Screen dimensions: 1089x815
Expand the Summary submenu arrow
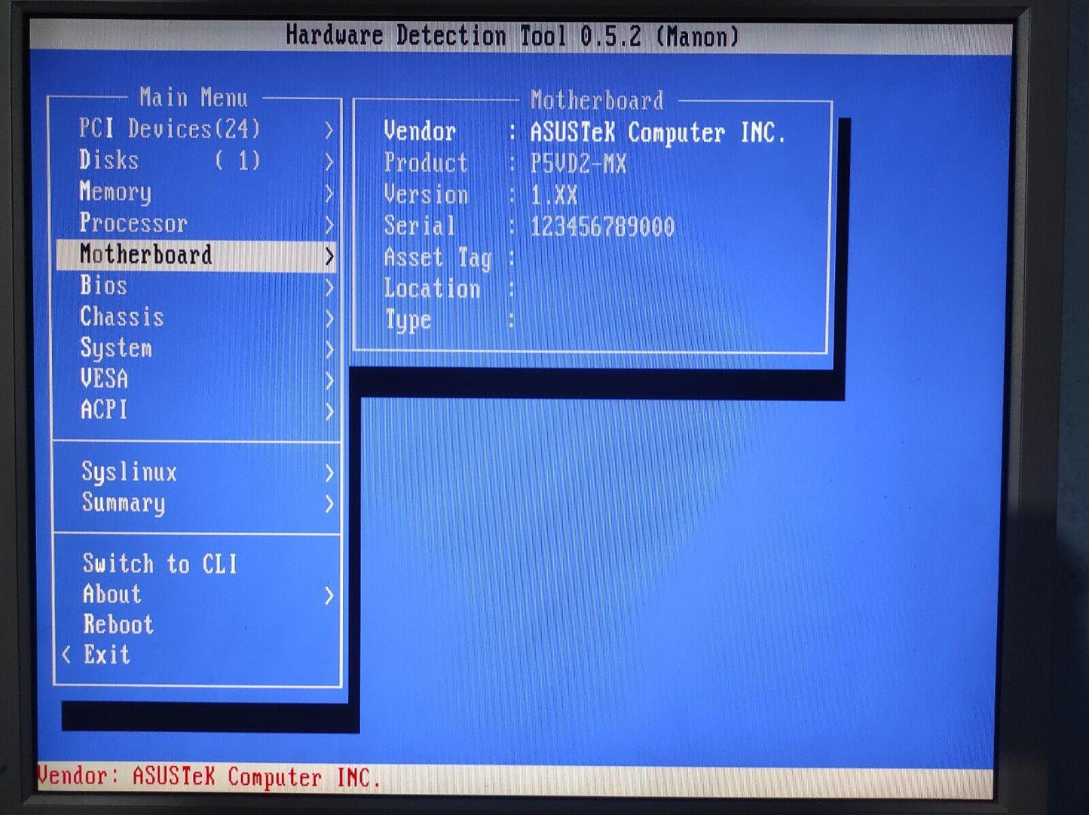point(329,504)
